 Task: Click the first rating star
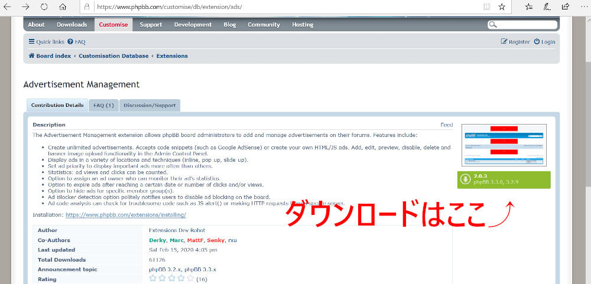152,278
